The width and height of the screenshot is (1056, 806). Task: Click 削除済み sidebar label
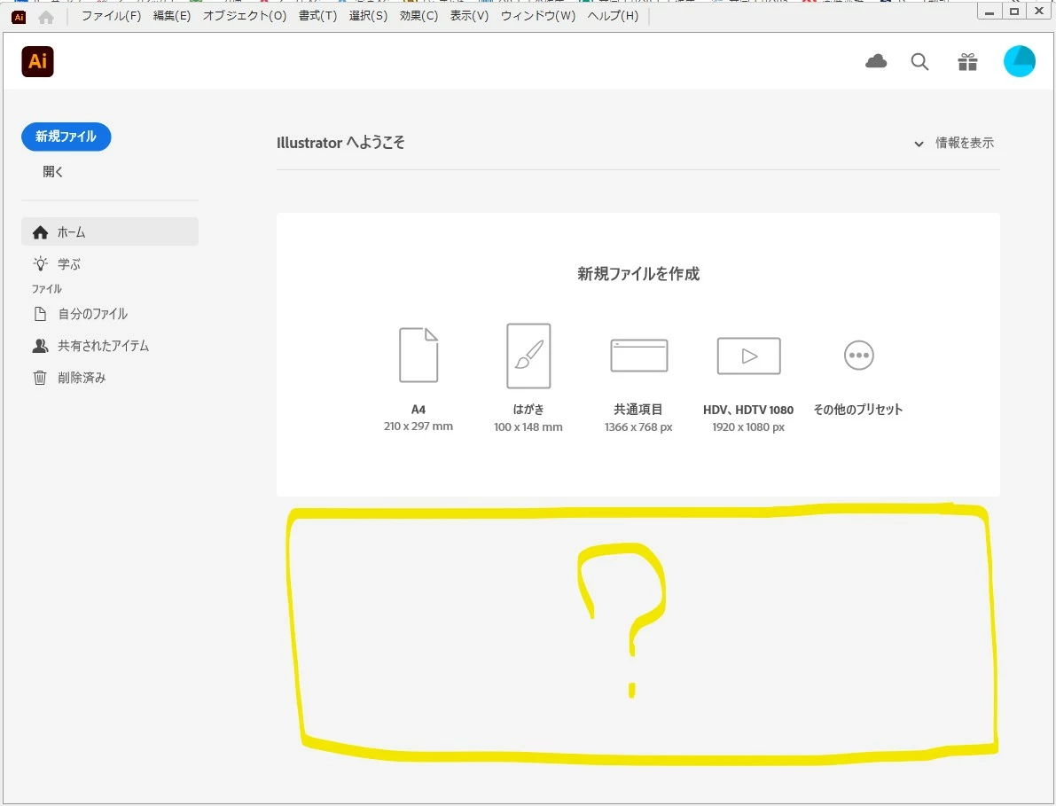click(x=82, y=378)
